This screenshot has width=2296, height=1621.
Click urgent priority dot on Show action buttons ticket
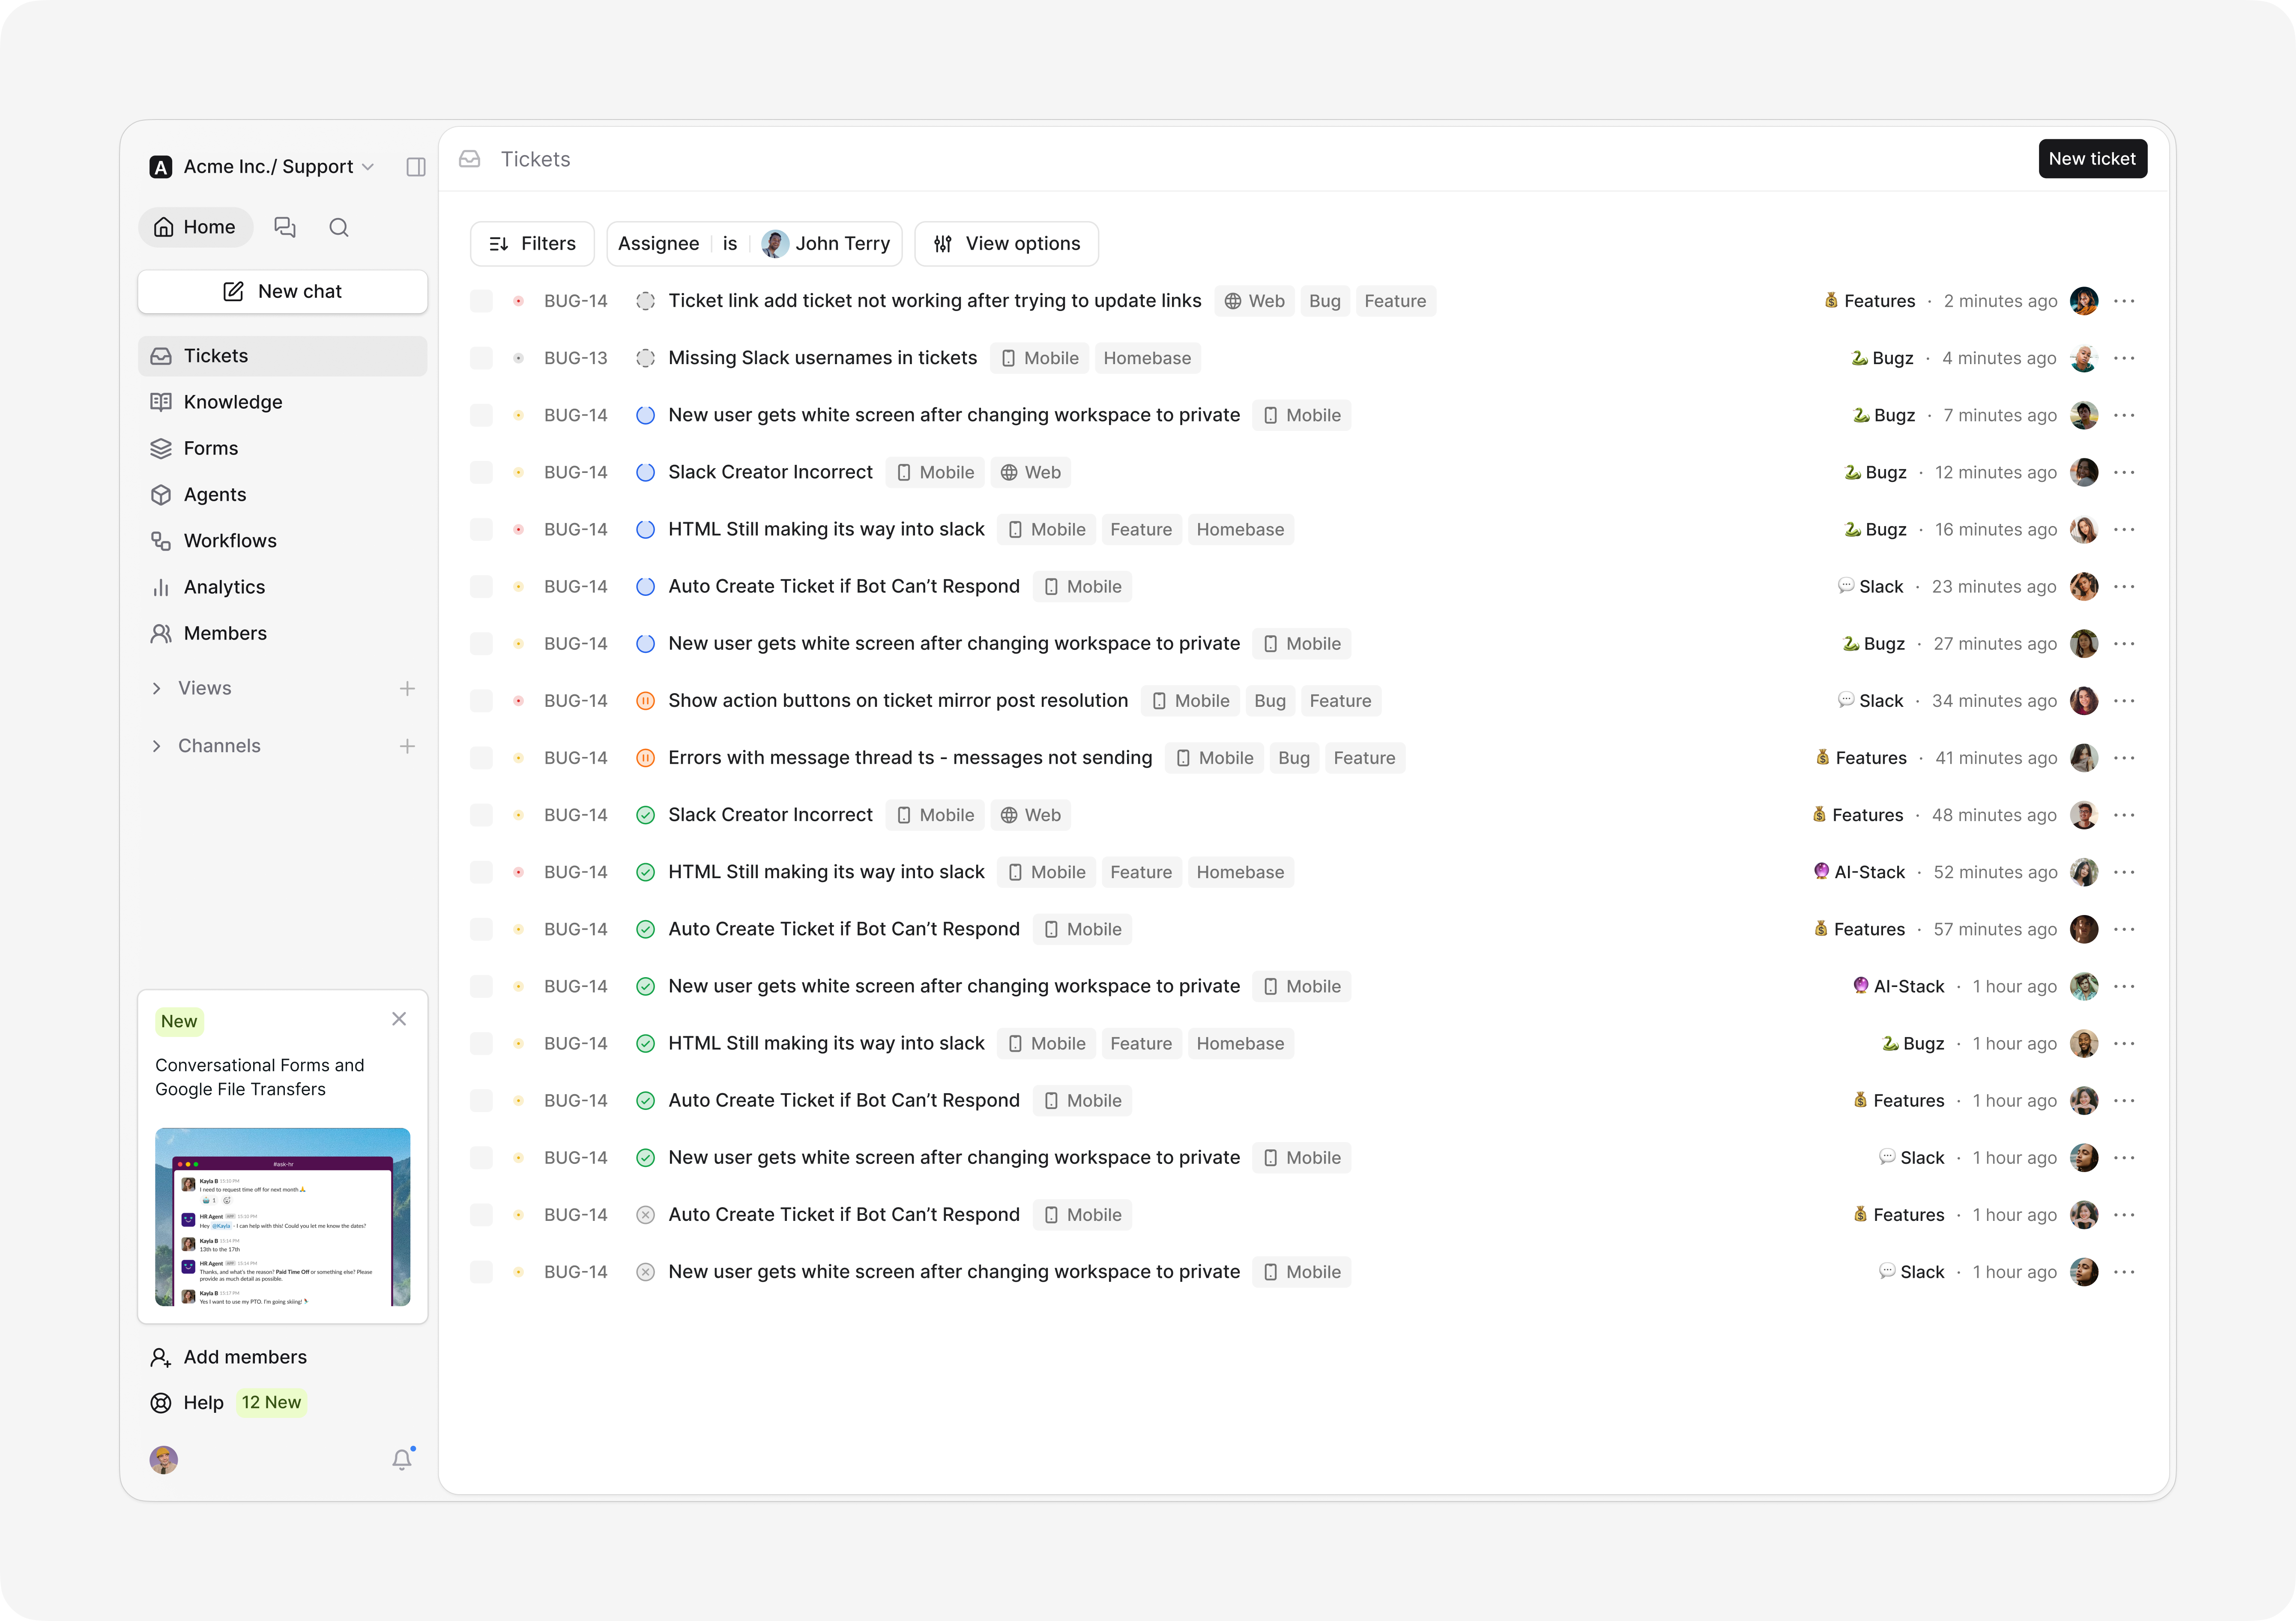point(518,701)
